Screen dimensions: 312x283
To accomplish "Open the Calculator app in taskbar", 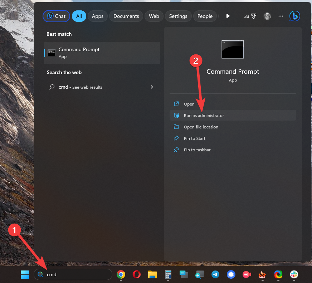I will [168, 274].
